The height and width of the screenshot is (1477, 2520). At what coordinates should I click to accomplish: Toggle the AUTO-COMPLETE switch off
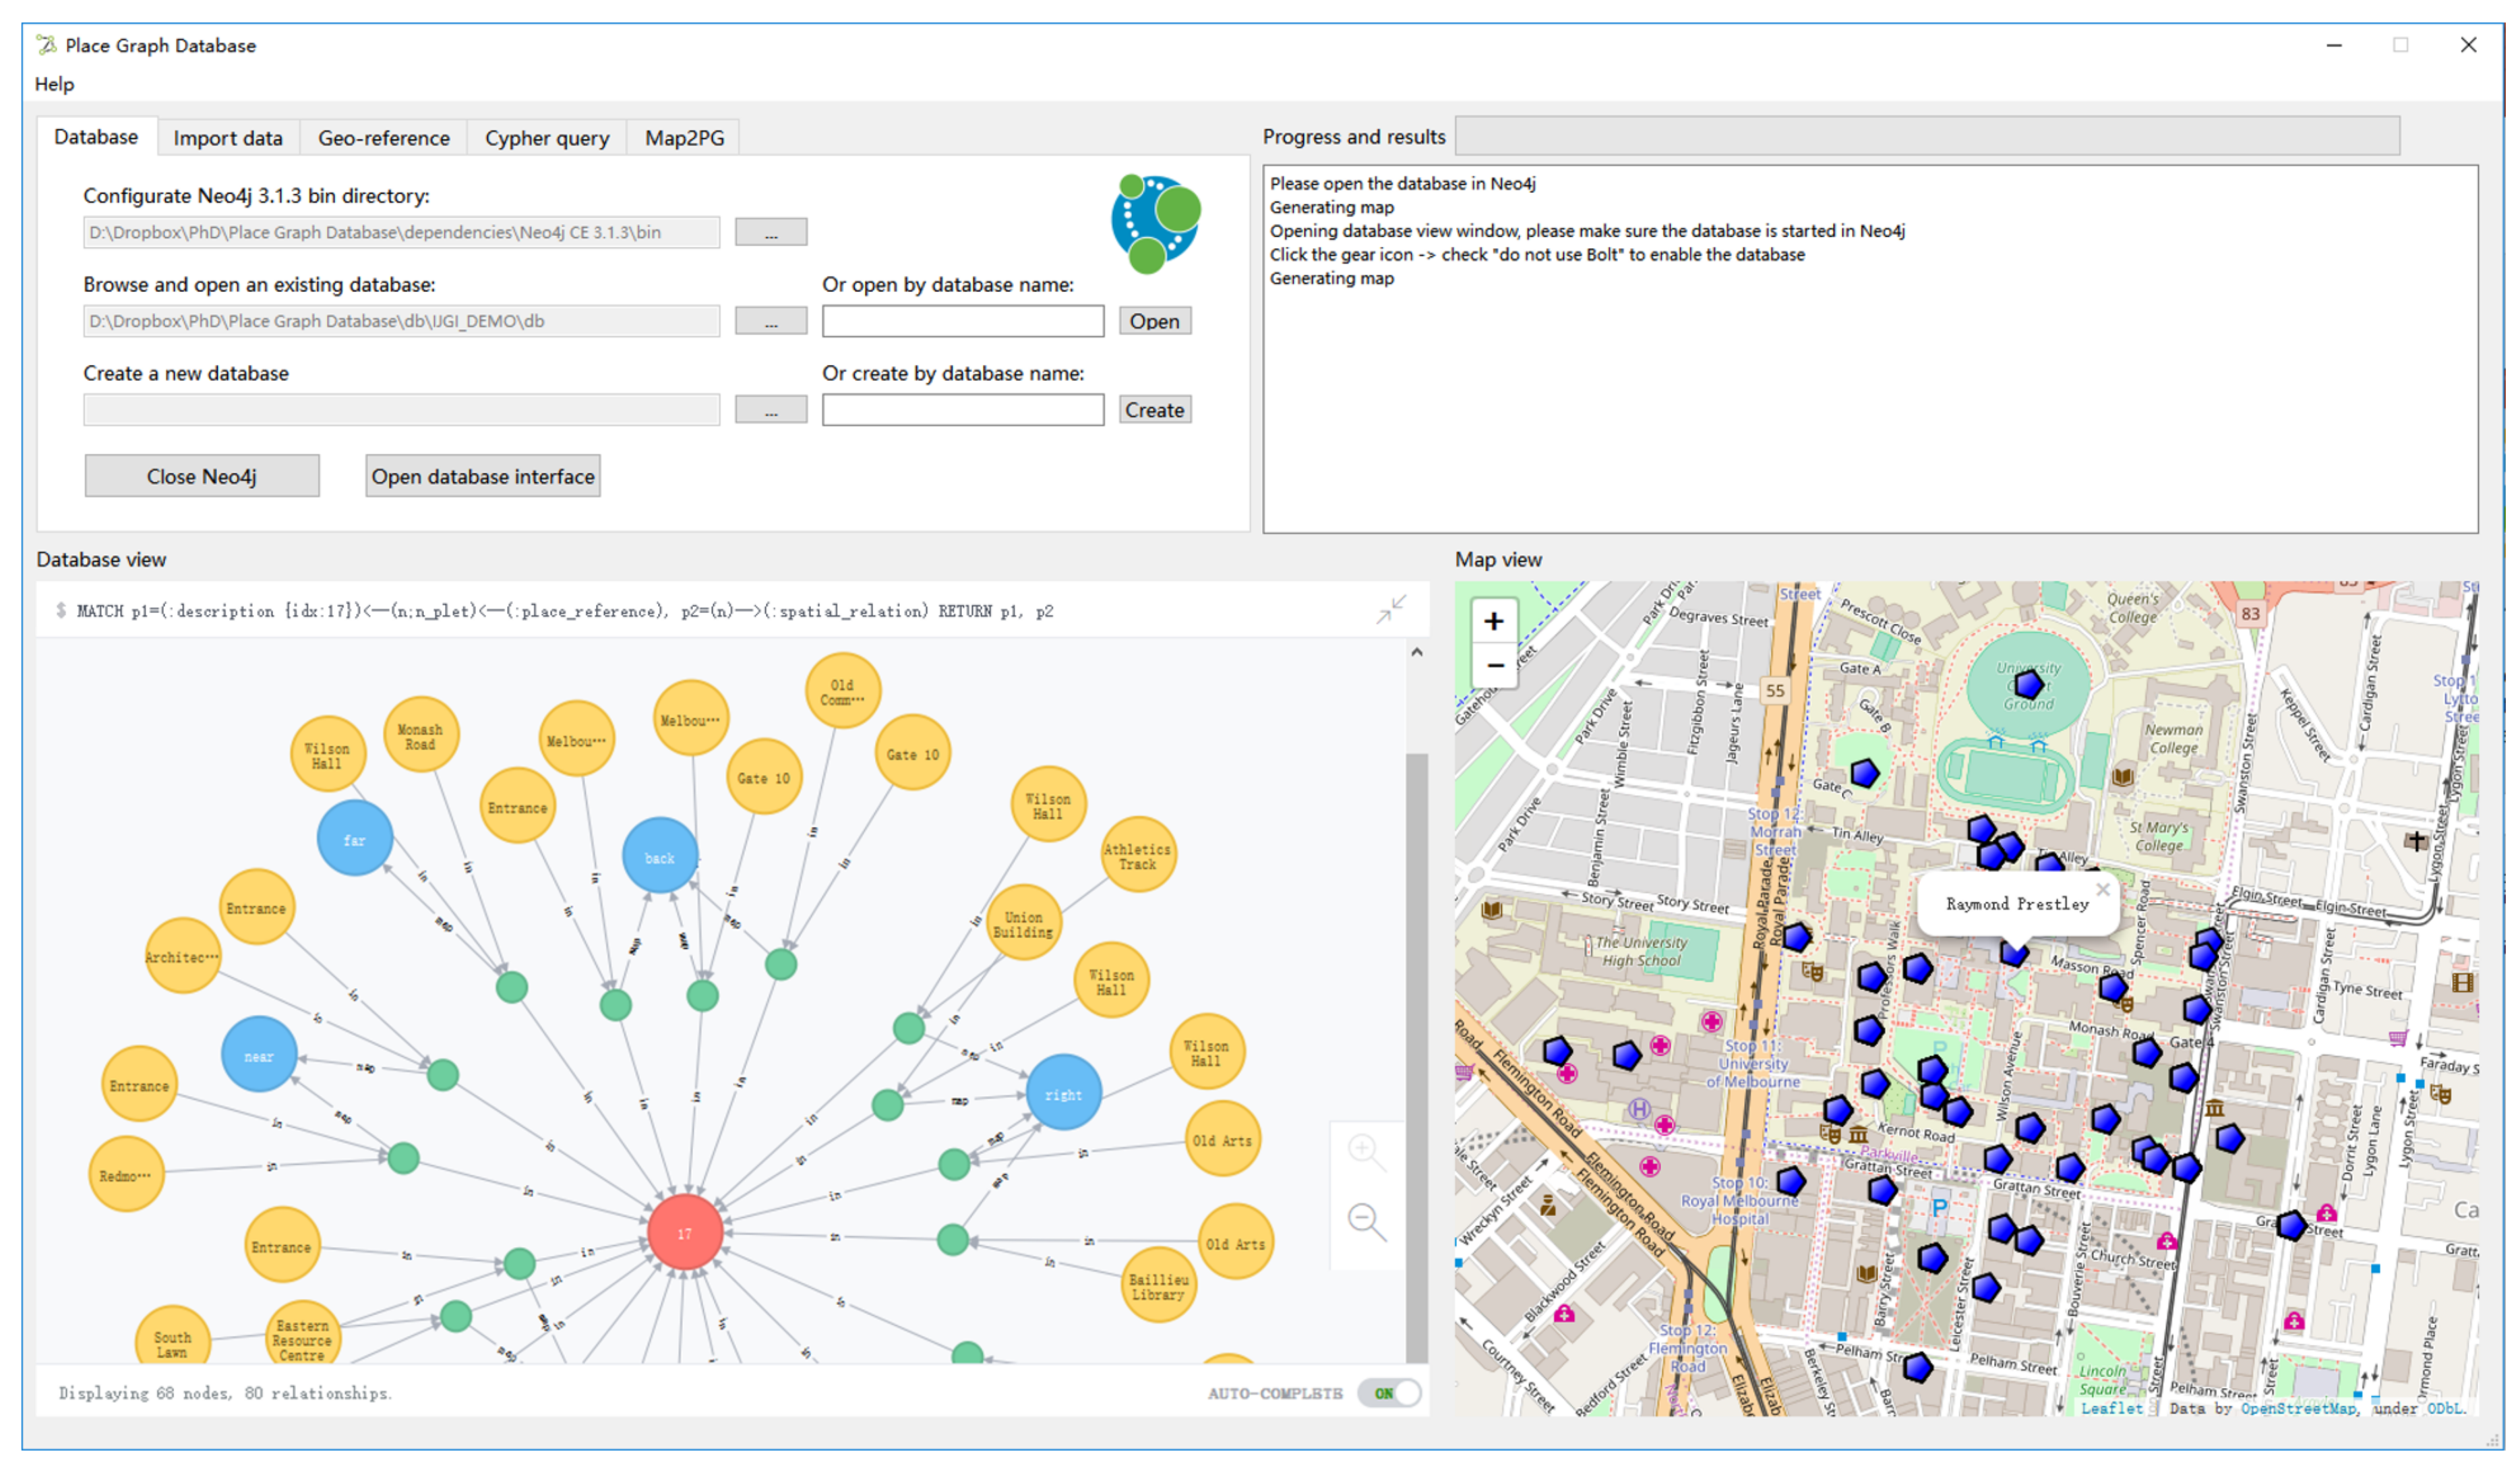coord(1389,1393)
